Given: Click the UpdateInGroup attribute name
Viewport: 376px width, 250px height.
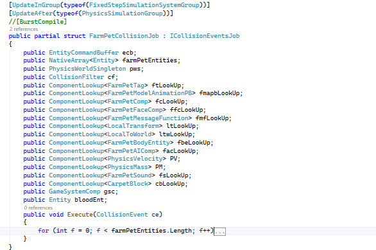Looking at the screenshot, I should pos(36,5).
